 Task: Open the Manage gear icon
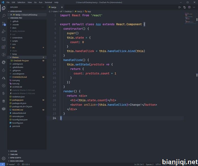pyautogui.click(x=3, y=158)
